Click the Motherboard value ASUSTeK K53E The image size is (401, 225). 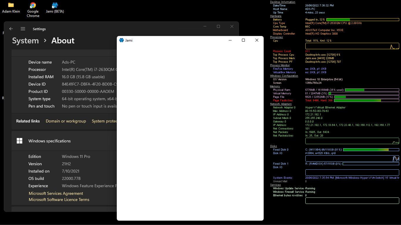(x=324, y=30)
